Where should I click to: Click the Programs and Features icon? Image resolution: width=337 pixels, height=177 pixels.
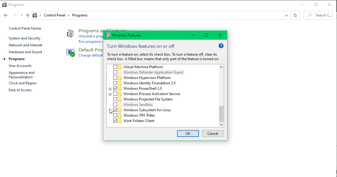70,33
